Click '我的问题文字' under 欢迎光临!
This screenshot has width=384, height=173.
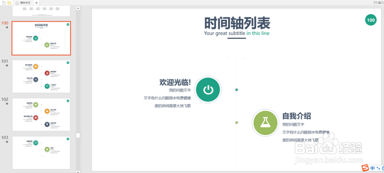coord(180,90)
